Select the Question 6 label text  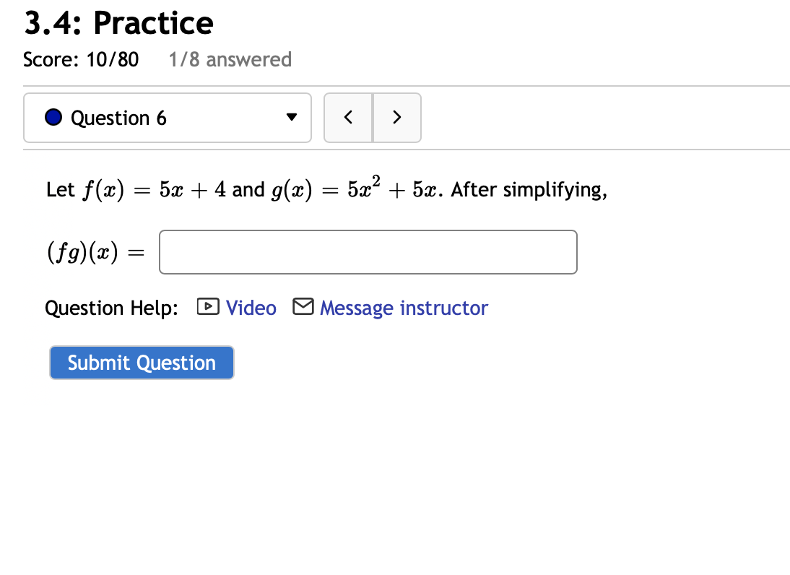point(119,118)
